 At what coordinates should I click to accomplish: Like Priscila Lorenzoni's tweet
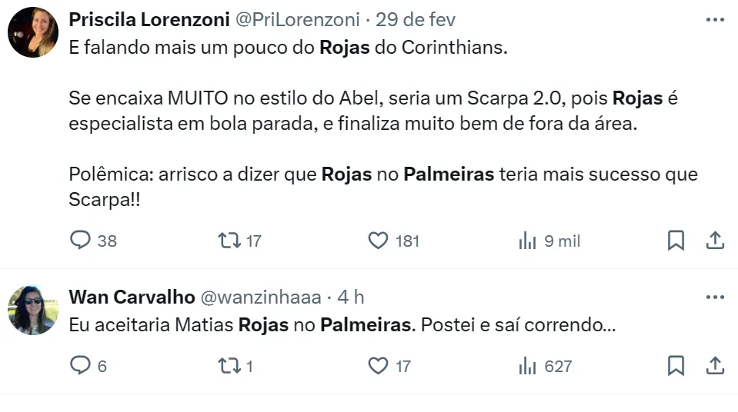click(378, 241)
